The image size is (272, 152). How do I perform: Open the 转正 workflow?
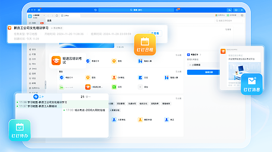click(169, 120)
